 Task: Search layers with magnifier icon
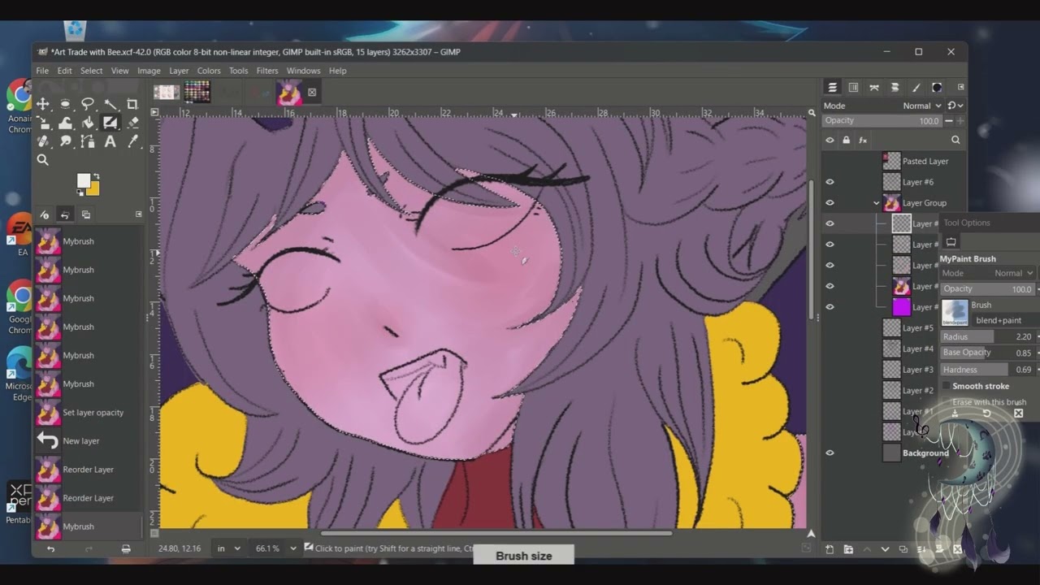click(955, 140)
